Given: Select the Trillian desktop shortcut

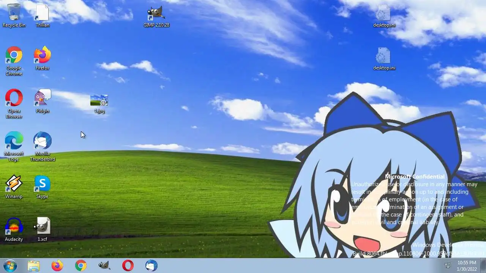Looking at the screenshot, I should [43, 16].
